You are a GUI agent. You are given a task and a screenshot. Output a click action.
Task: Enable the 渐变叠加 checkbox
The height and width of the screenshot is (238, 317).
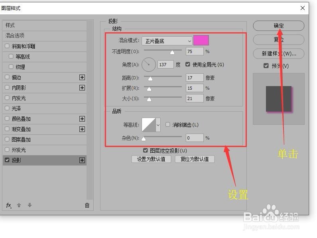[x=7, y=129]
